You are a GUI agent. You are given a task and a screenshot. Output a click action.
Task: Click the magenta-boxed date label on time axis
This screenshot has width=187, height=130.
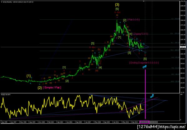tap(144, 122)
